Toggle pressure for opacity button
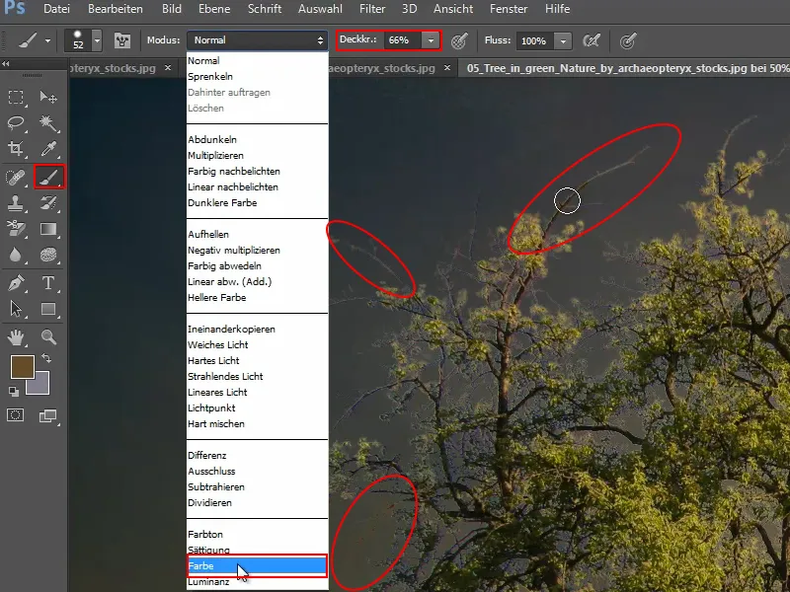The width and height of the screenshot is (790, 592). (459, 40)
